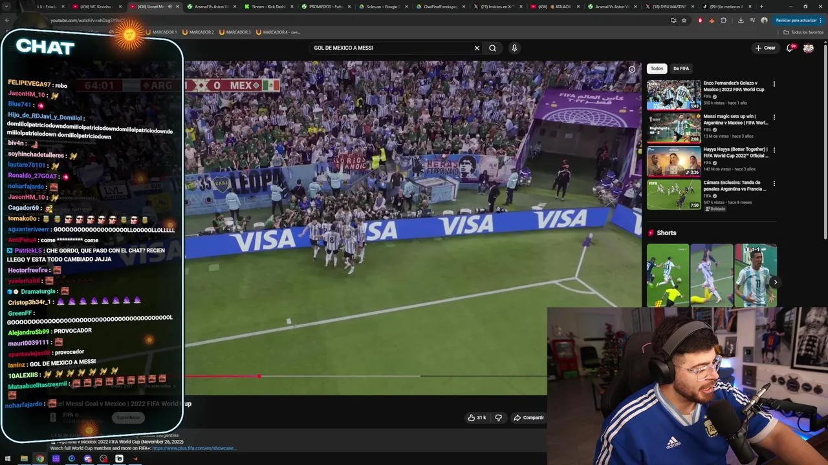
Task: Open the Shorts thumbnail showing jersey number 11
Action: click(x=756, y=274)
